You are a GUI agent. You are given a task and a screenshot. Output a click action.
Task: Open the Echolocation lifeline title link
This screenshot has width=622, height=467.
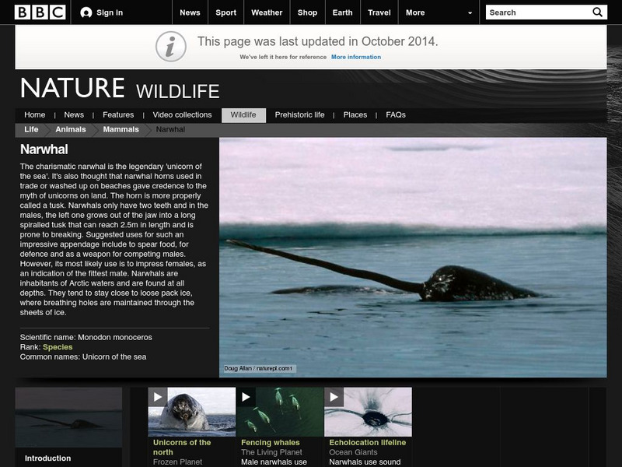click(x=367, y=442)
